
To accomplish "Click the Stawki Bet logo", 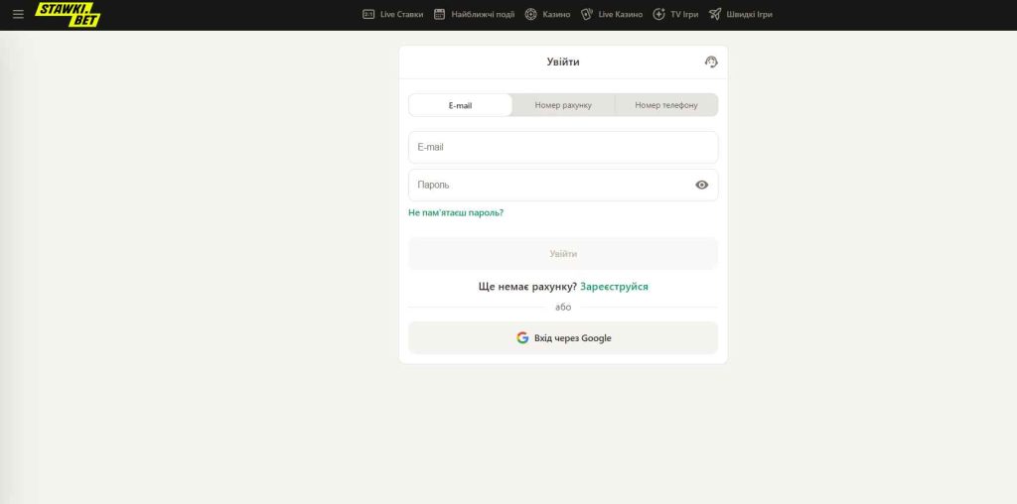I will (68, 14).
